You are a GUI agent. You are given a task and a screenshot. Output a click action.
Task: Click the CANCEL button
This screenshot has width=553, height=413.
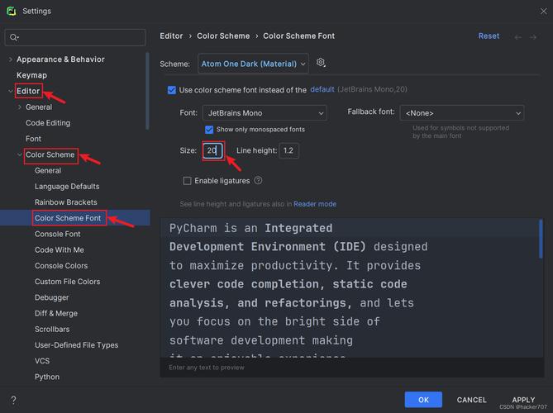[471, 400]
